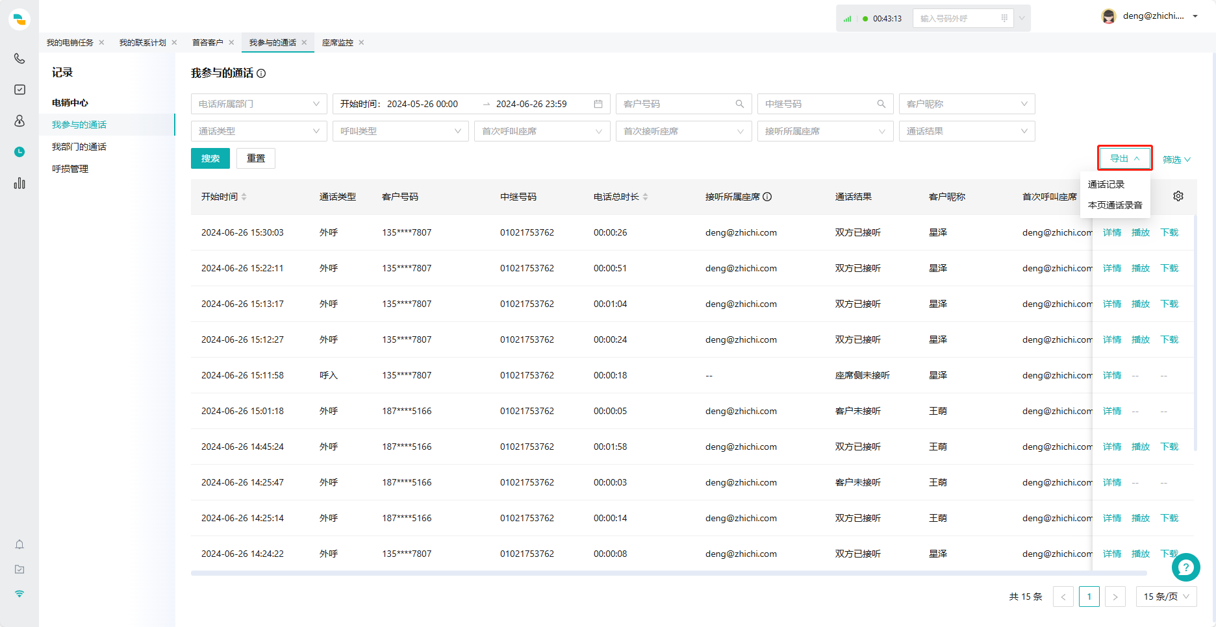Close the 座席监控 tab
This screenshot has height=627, width=1216.
point(361,43)
